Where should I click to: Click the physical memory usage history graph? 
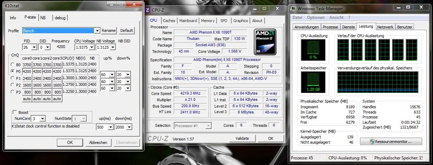[x=378, y=82]
